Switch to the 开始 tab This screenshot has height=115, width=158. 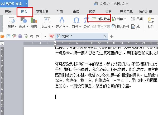pos(8,12)
